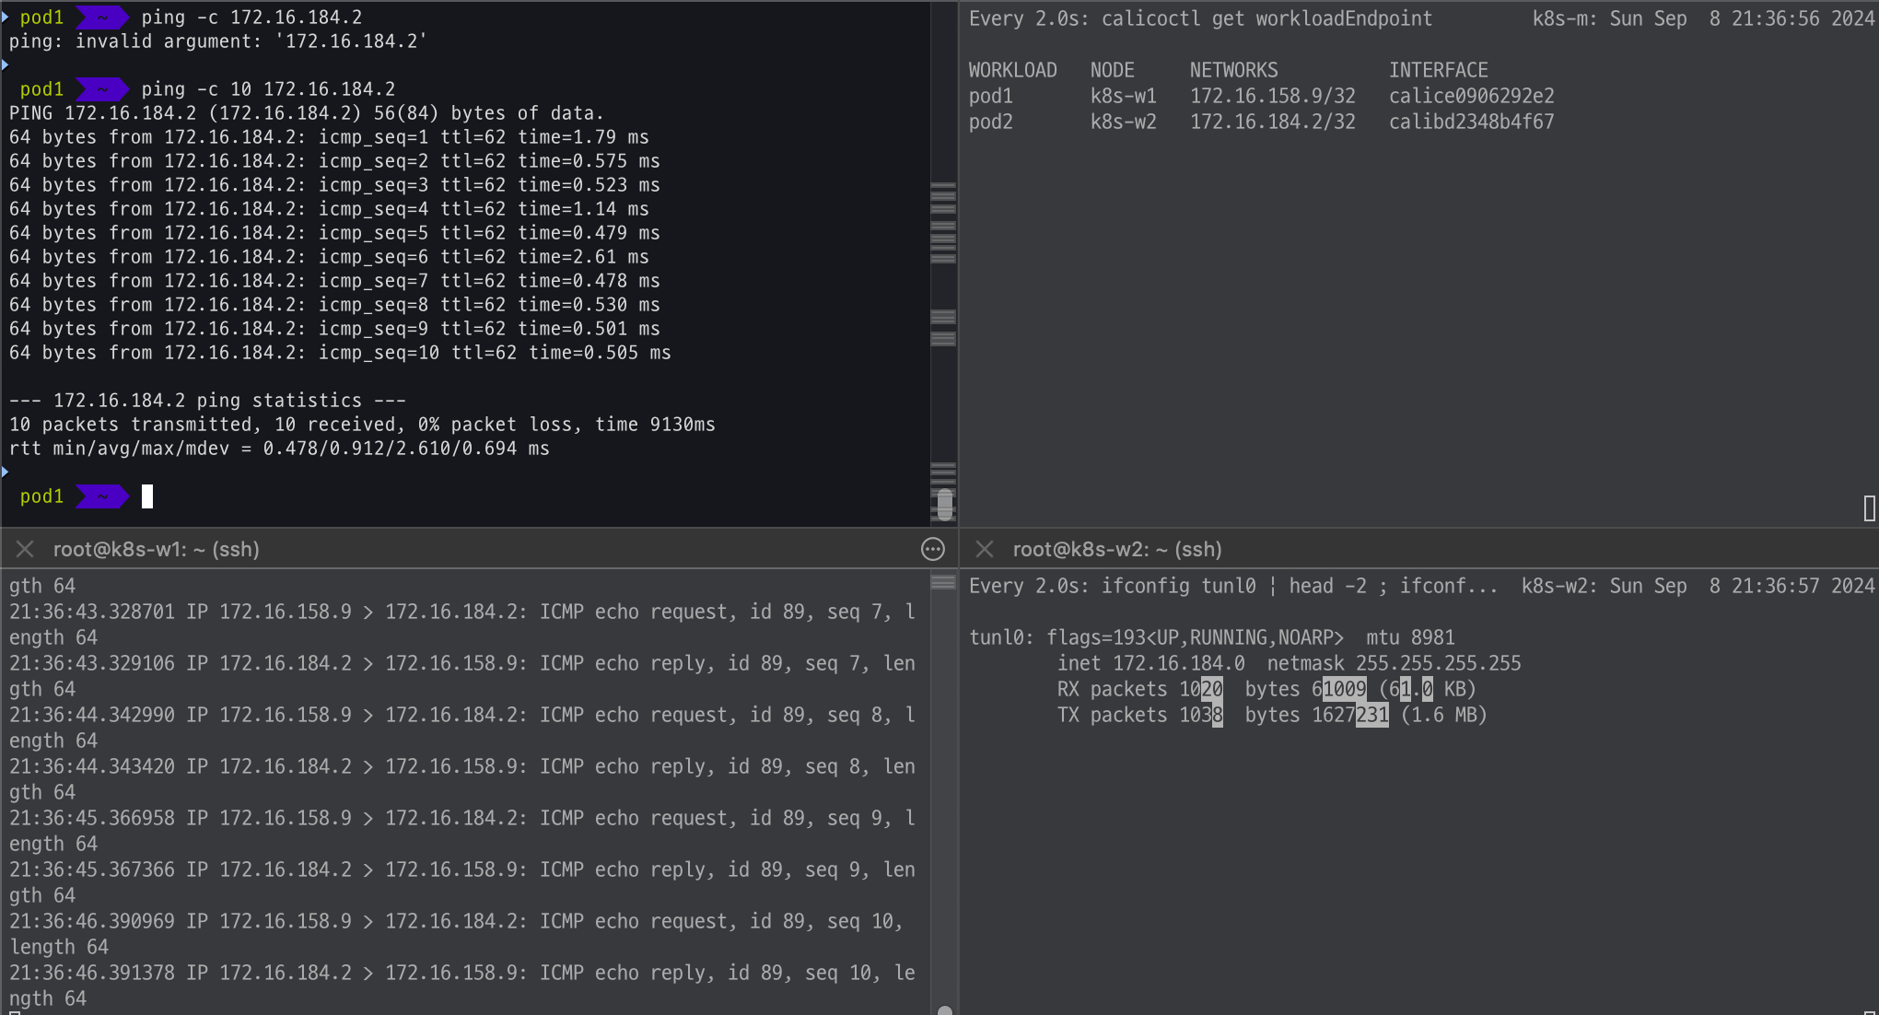
Task: Select the root@k8s-w2 pane title
Action: 1116,549
